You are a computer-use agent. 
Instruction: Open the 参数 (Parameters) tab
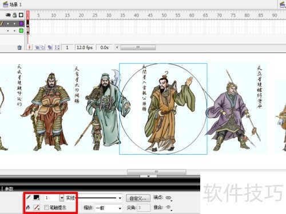click(x=9, y=189)
